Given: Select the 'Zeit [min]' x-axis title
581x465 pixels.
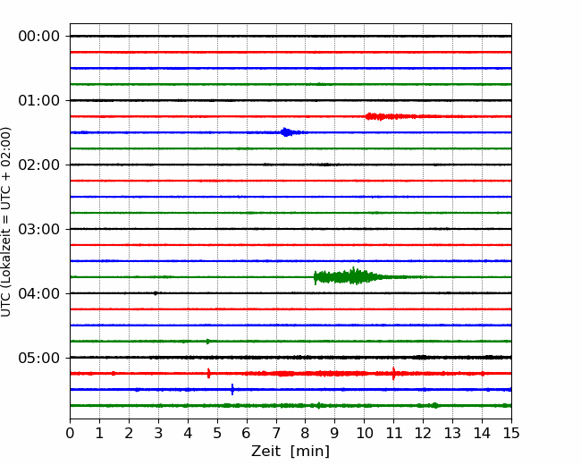Looking at the screenshot, I should pos(290,452).
